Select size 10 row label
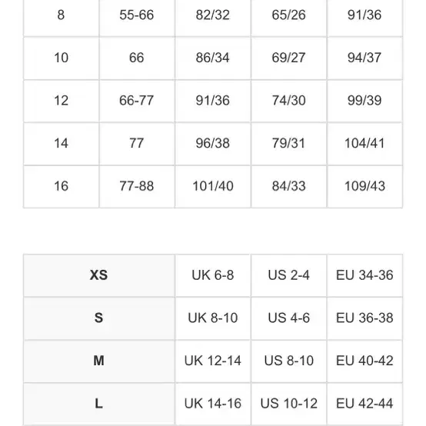 tap(61, 58)
